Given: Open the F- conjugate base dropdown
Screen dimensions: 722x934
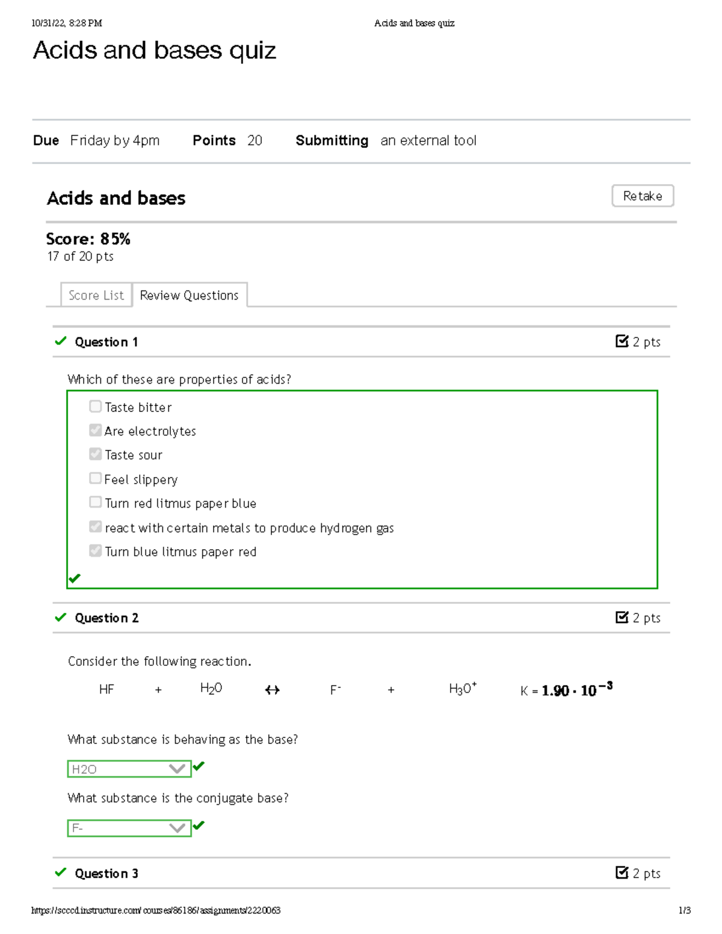Looking at the screenshot, I should tap(129, 828).
